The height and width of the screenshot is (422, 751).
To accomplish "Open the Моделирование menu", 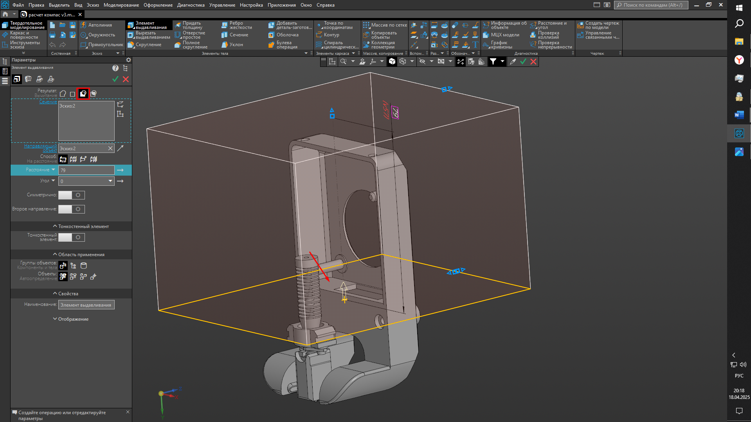I will pyautogui.click(x=121, y=5).
